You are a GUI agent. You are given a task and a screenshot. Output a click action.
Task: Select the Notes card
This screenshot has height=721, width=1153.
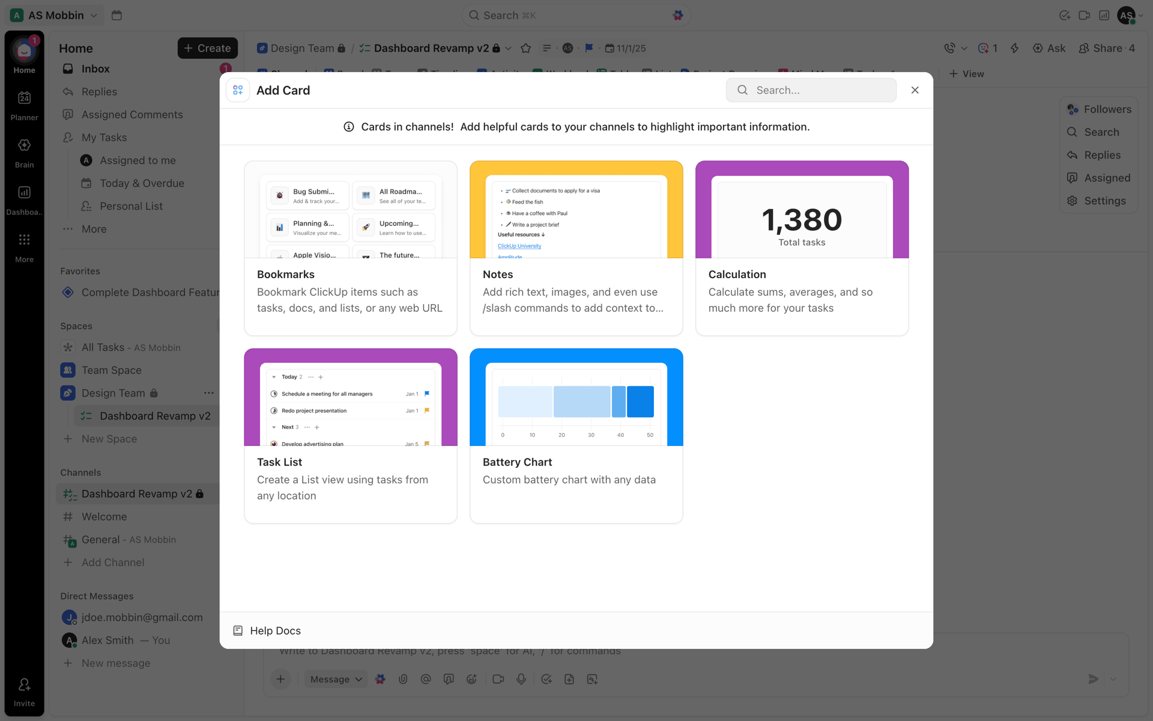[576, 248]
